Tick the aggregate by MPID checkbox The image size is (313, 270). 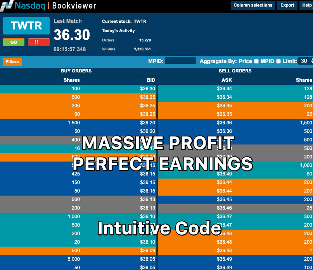pos(278,61)
